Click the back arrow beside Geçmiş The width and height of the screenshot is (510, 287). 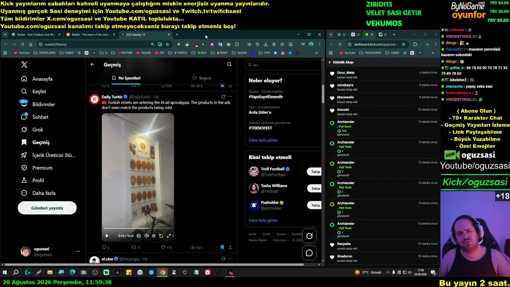[x=92, y=65]
